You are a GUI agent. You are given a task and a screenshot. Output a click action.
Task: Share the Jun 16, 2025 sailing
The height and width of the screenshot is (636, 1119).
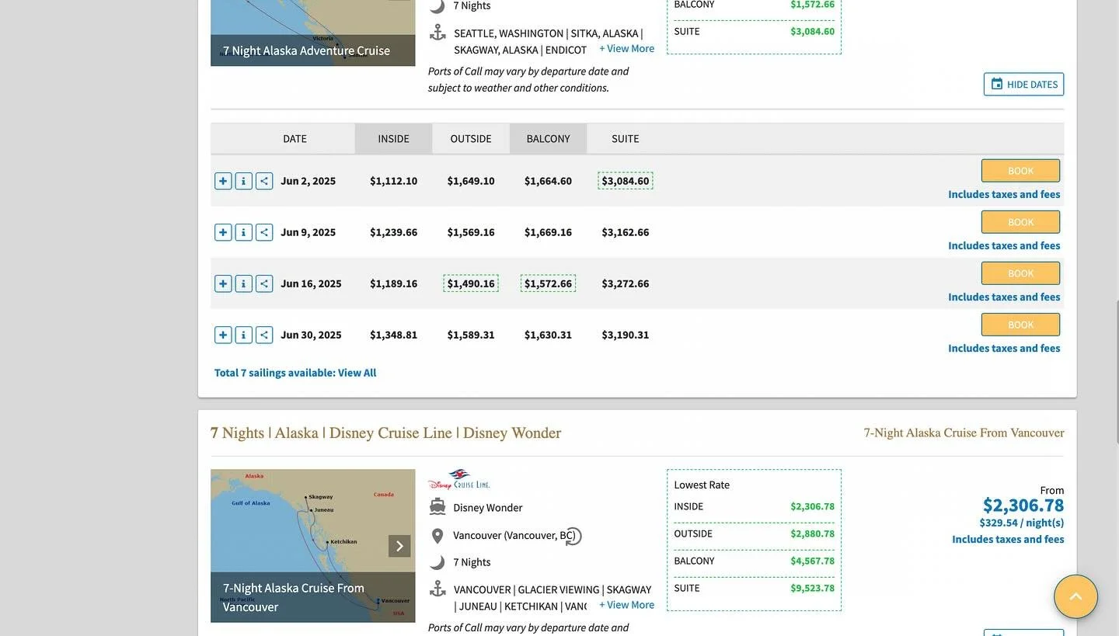pos(264,283)
